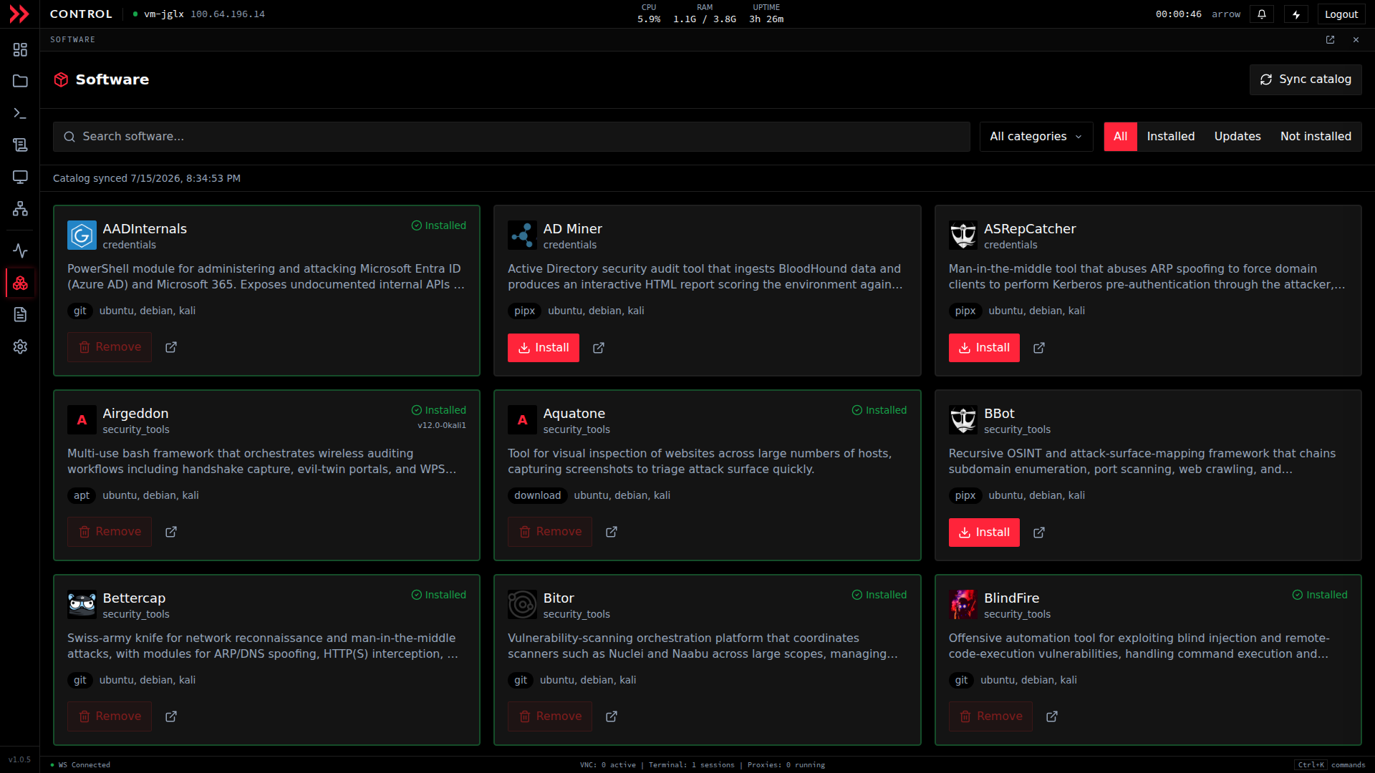Screen dimensions: 1375x773
Task: Install BBot tool
Action: [x=983, y=533]
